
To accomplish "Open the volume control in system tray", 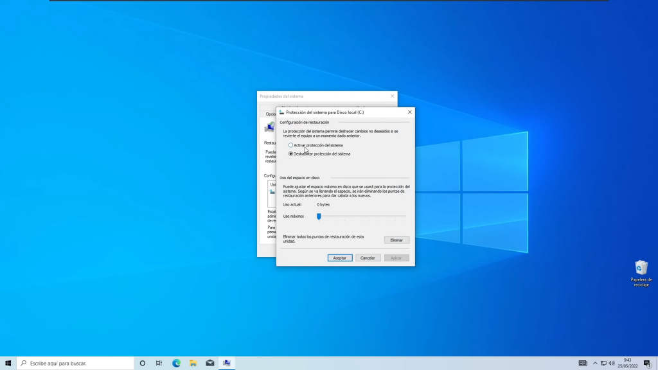I will [611, 363].
